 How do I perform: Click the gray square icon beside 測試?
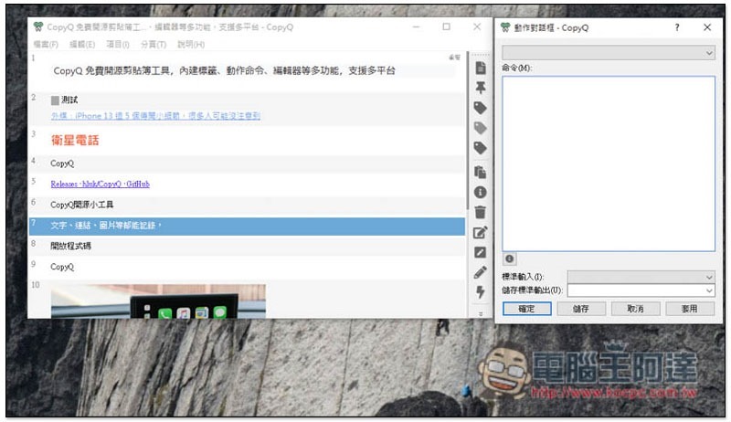[55, 100]
